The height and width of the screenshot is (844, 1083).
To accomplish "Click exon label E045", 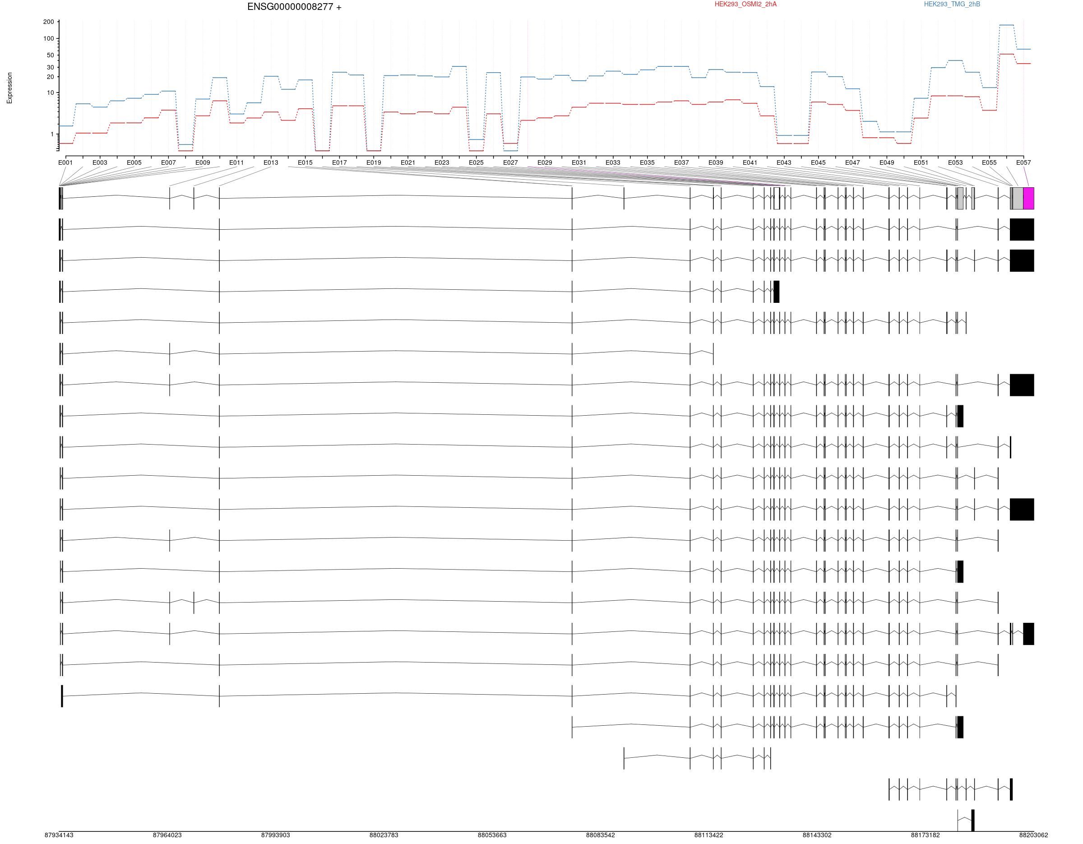I will pyautogui.click(x=818, y=162).
